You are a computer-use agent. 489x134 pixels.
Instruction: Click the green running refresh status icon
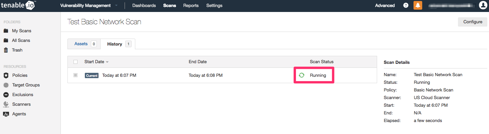302,75
